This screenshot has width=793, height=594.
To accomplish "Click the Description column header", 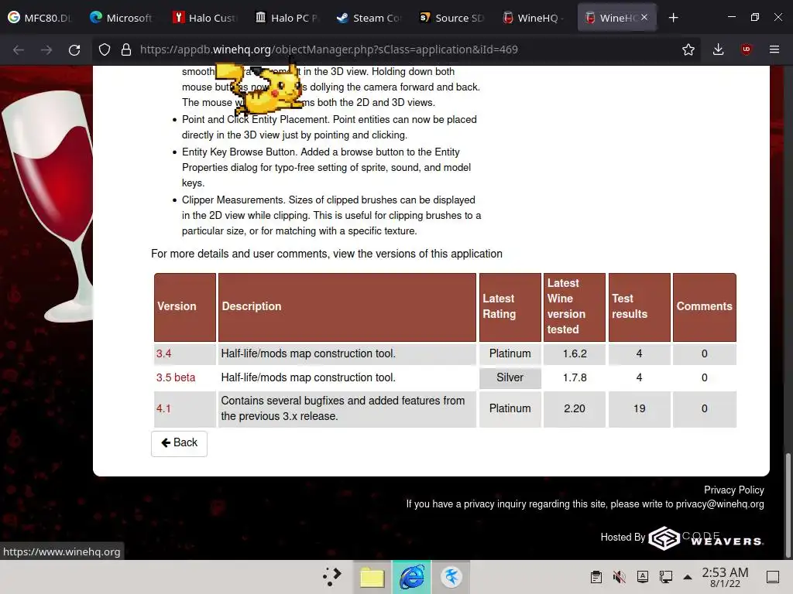I will tap(347, 306).
